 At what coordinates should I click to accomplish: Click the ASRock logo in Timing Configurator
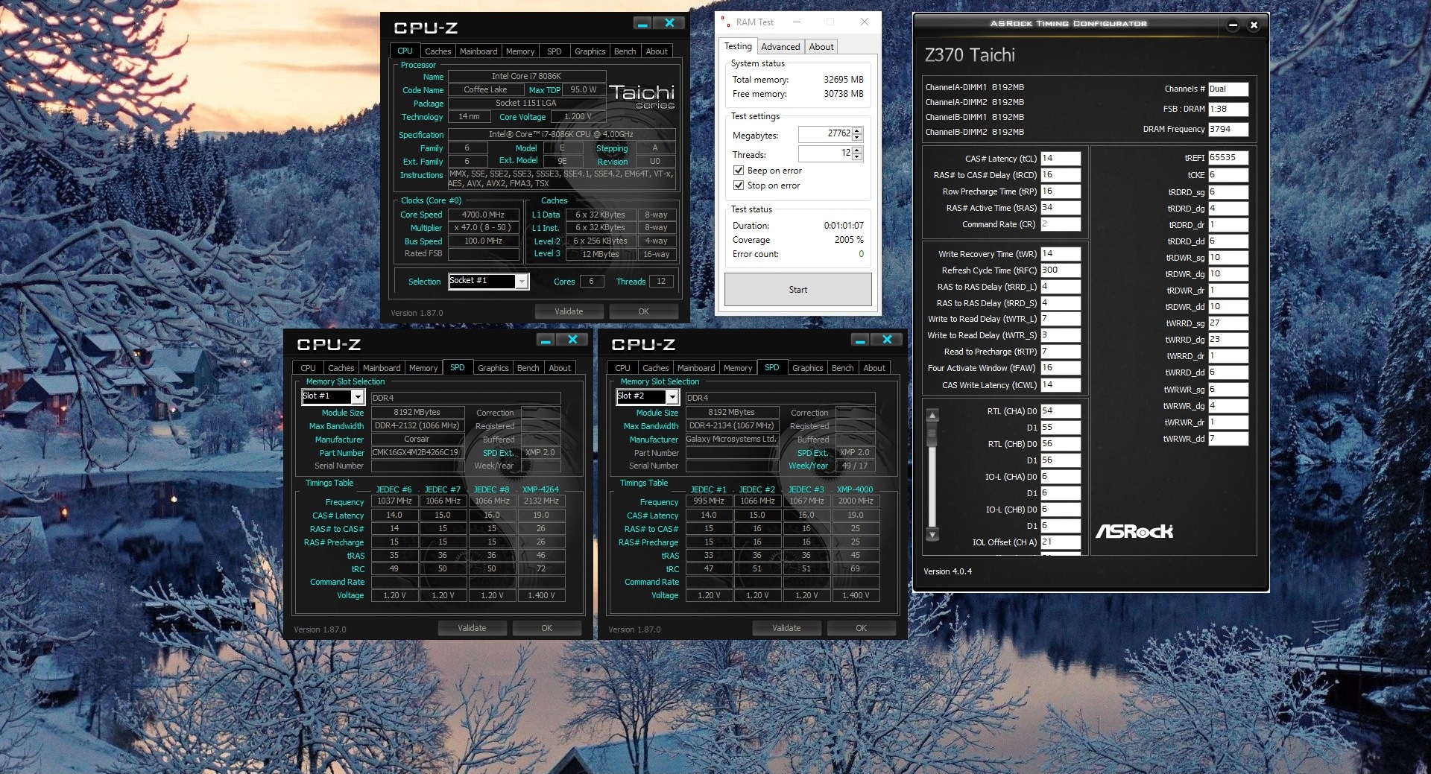click(x=1134, y=531)
